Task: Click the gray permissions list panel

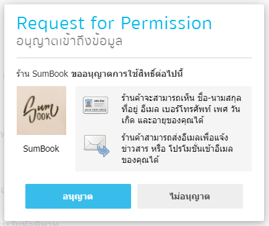Action: (x=163, y=129)
